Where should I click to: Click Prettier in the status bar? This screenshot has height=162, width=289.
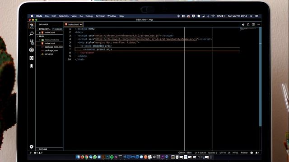point(244,153)
